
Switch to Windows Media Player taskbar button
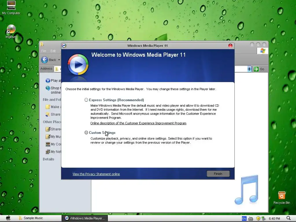click(x=85, y=218)
